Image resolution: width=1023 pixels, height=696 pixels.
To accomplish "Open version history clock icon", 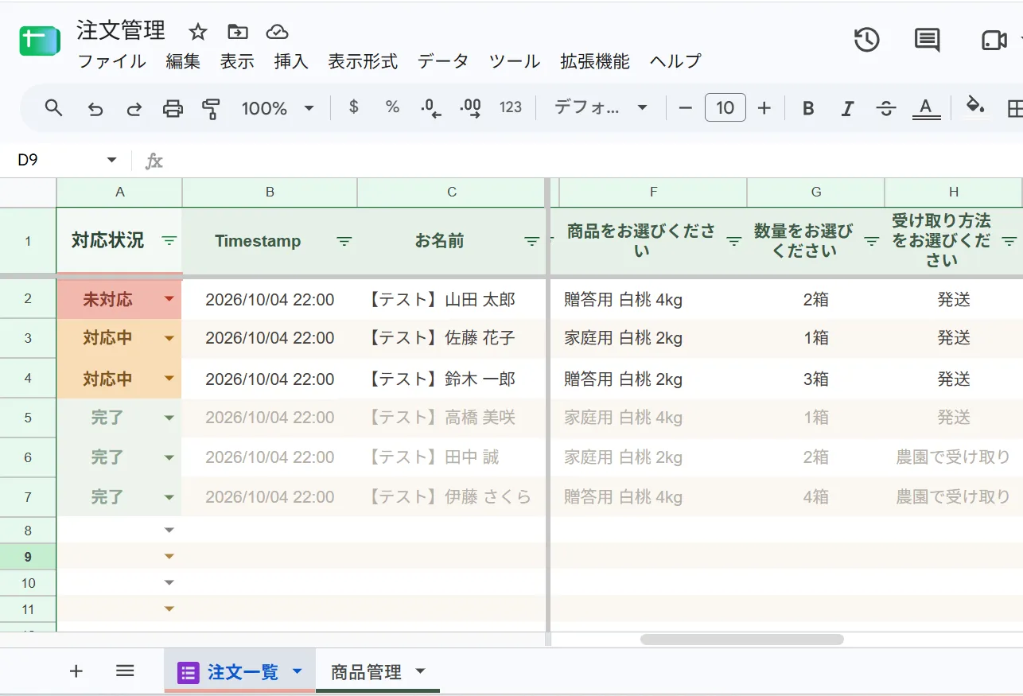I will [x=866, y=40].
